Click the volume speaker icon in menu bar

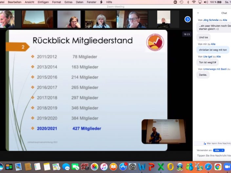click(206, 2)
